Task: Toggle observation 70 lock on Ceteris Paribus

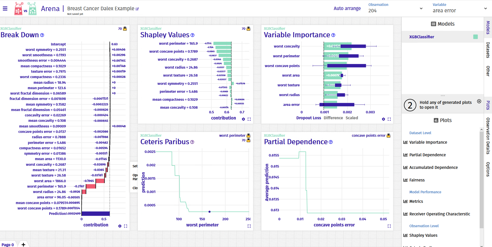Action: (x=248, y=140)
